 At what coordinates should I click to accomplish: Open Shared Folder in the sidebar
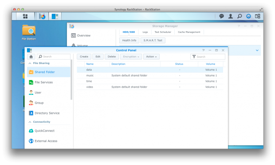pos(49,72)
